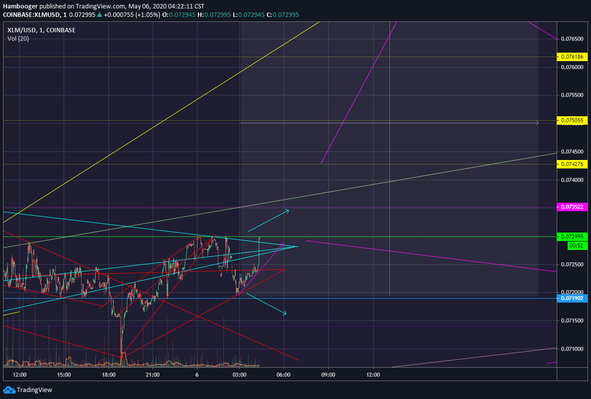This screenshot has height=399, width=591.
Task: Click the 21:00 time axis label
Action: pos(153,375)
